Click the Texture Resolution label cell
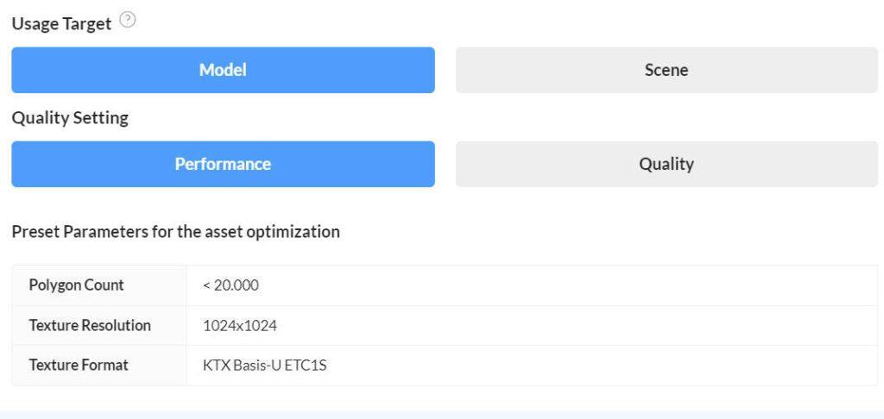Screen dimensions: 884x419 tap(90, 325)
